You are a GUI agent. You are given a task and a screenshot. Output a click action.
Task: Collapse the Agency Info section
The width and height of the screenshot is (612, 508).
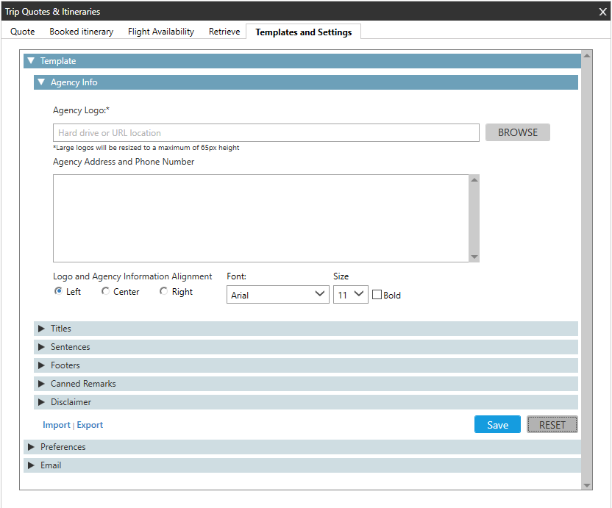point(41,82)
